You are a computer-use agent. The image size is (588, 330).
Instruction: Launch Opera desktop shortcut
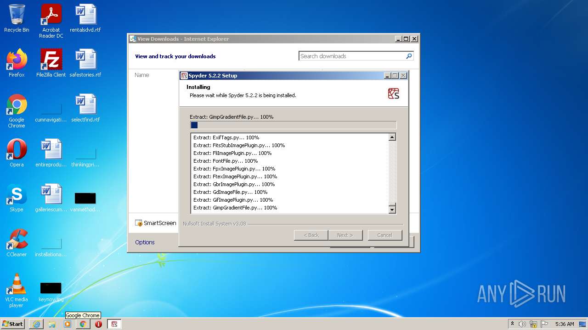tap(17, 153)
